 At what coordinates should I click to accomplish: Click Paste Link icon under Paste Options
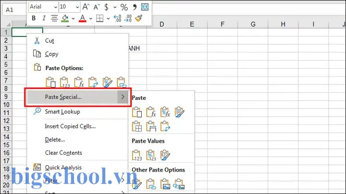click(122, 82)
